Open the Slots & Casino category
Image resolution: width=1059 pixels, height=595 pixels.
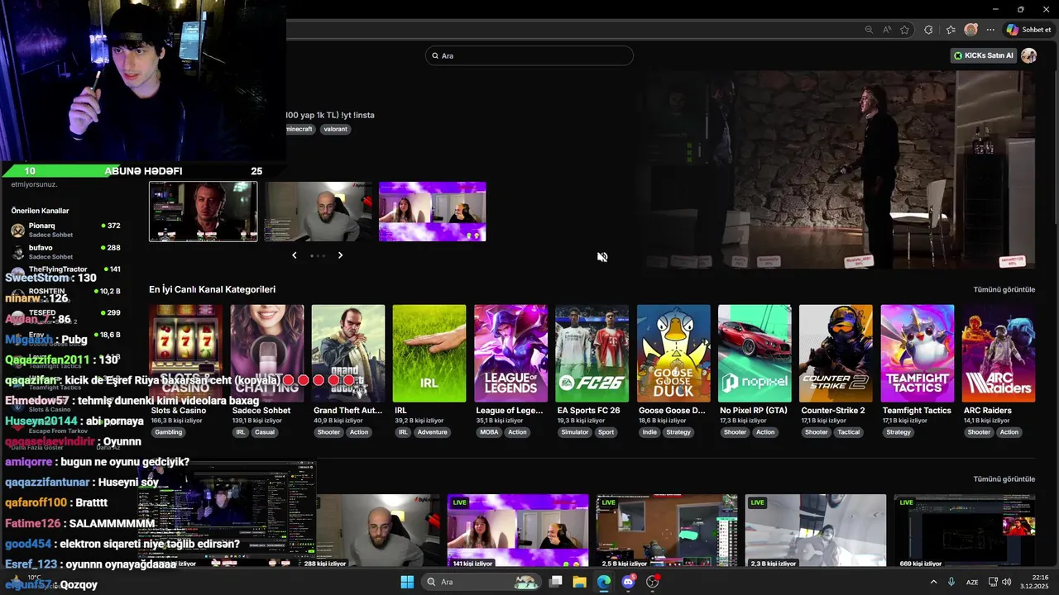[185, 353]
